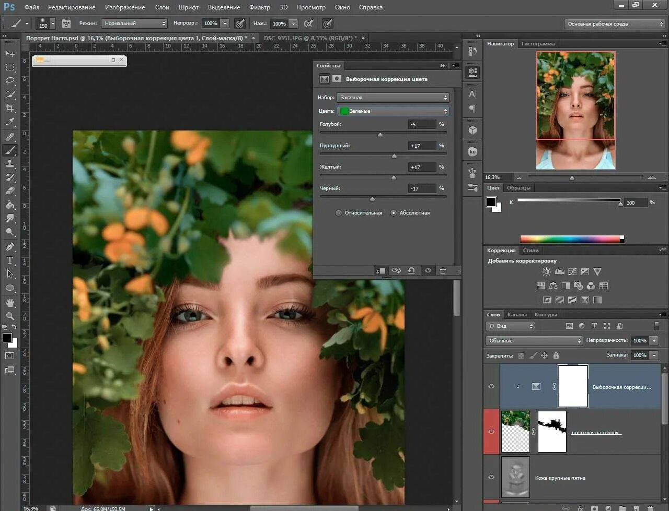
Task: Choose the Horizontal Type tool
Action: 10,260
